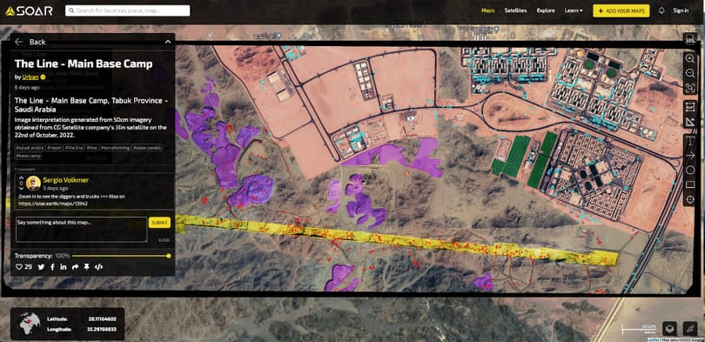Expand the Learn dropdown menu
This screenshot has height=342, width=705.
[574, 10]
